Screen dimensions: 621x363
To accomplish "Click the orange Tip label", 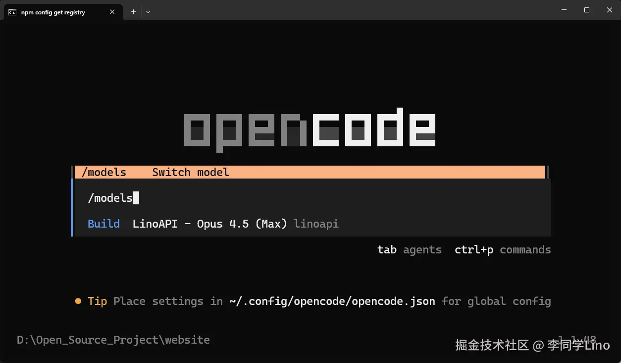I will click(97, 301).
